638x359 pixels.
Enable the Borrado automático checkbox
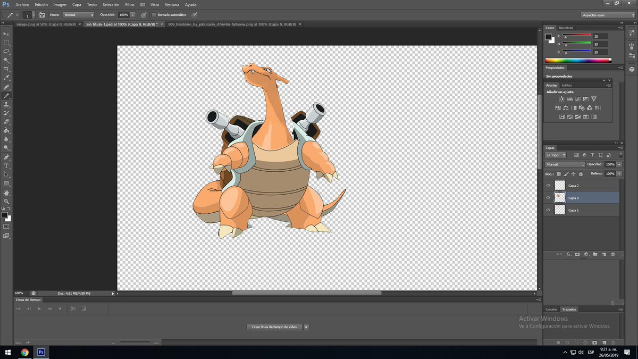(154, 15)
